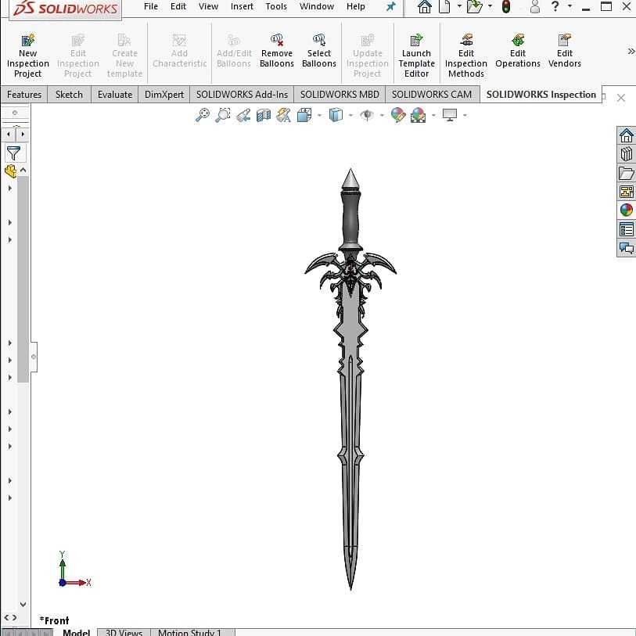
Task: Click the rebuild traffic light icon
Action: tap(506, 7)
